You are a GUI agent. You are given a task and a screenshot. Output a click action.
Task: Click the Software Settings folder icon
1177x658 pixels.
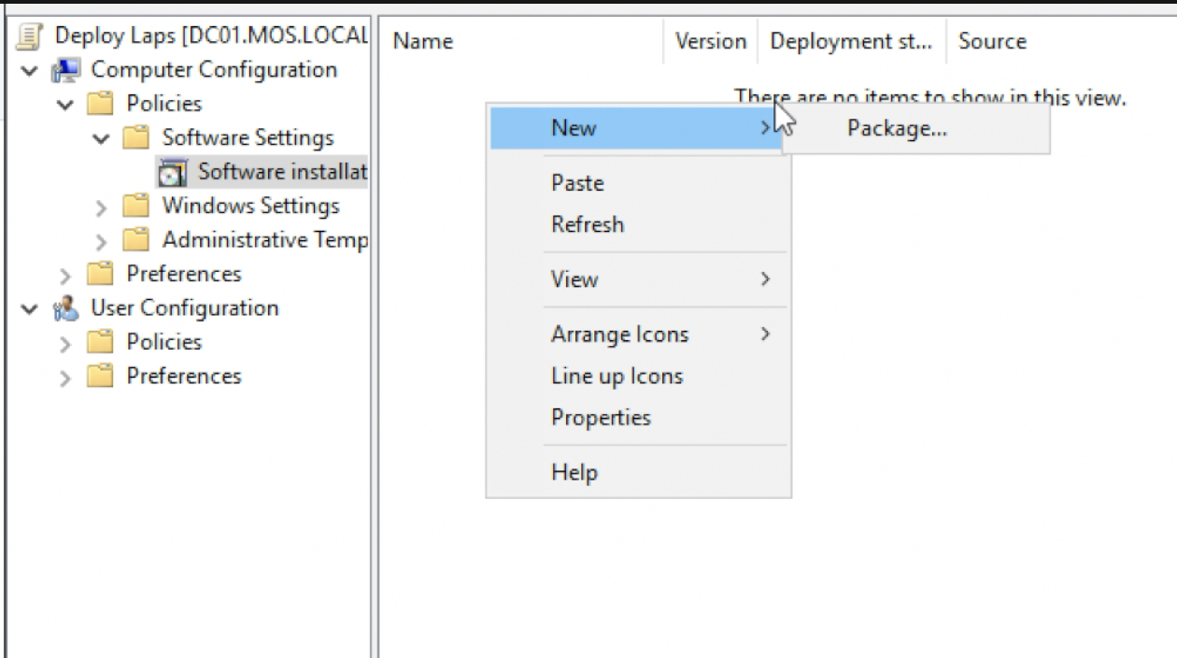pos(137,138)
